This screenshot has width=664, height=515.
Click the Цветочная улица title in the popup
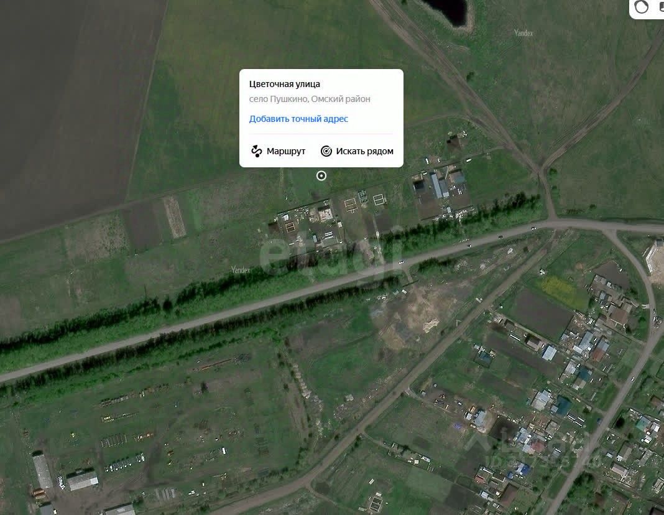[x=285, y=84]
